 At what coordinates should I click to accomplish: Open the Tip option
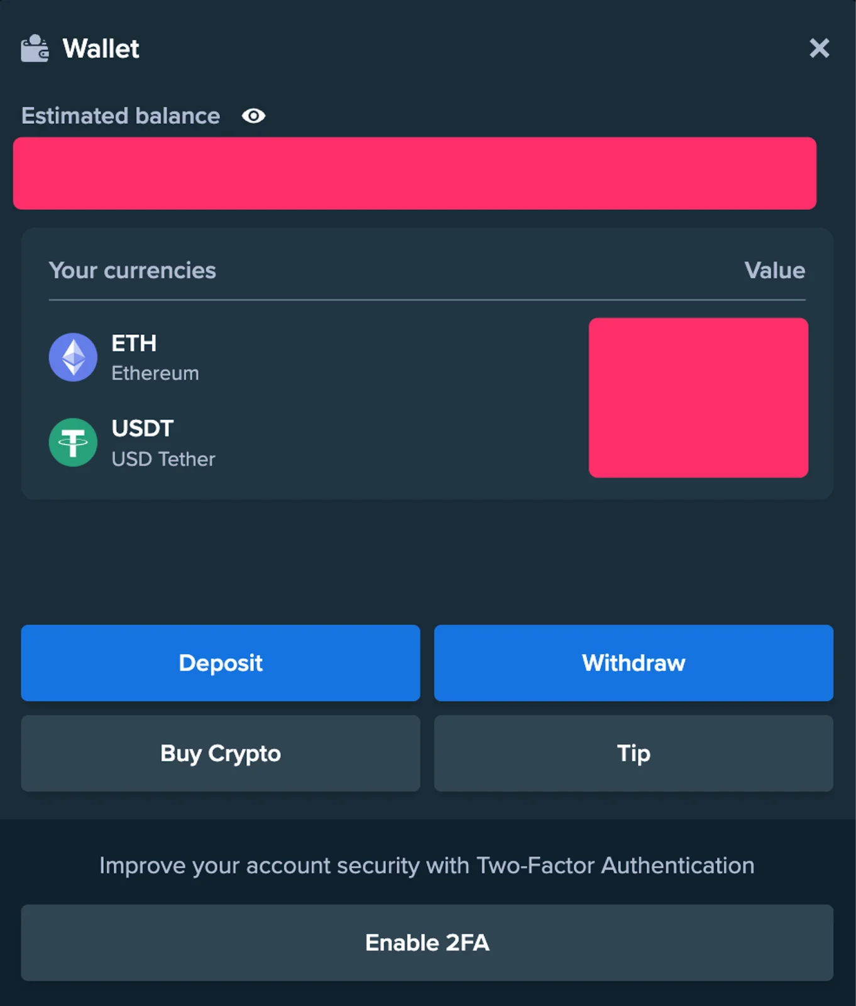(x=633, y=753)
